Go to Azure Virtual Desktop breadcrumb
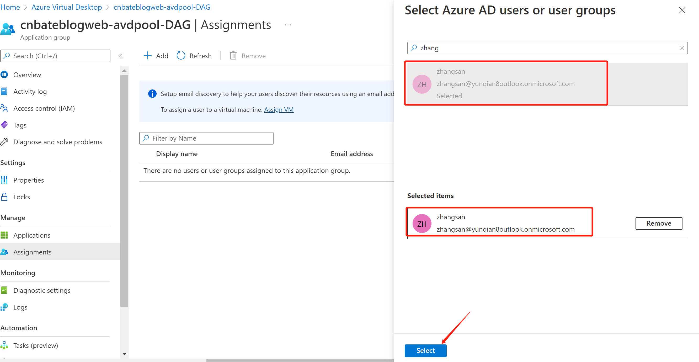The image size is (699, 362). click(67, 7)
